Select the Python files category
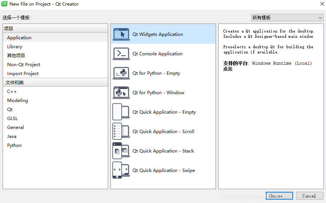Image resolution: width=326 pixels, height=203 pixels. (x=55, y=145)
